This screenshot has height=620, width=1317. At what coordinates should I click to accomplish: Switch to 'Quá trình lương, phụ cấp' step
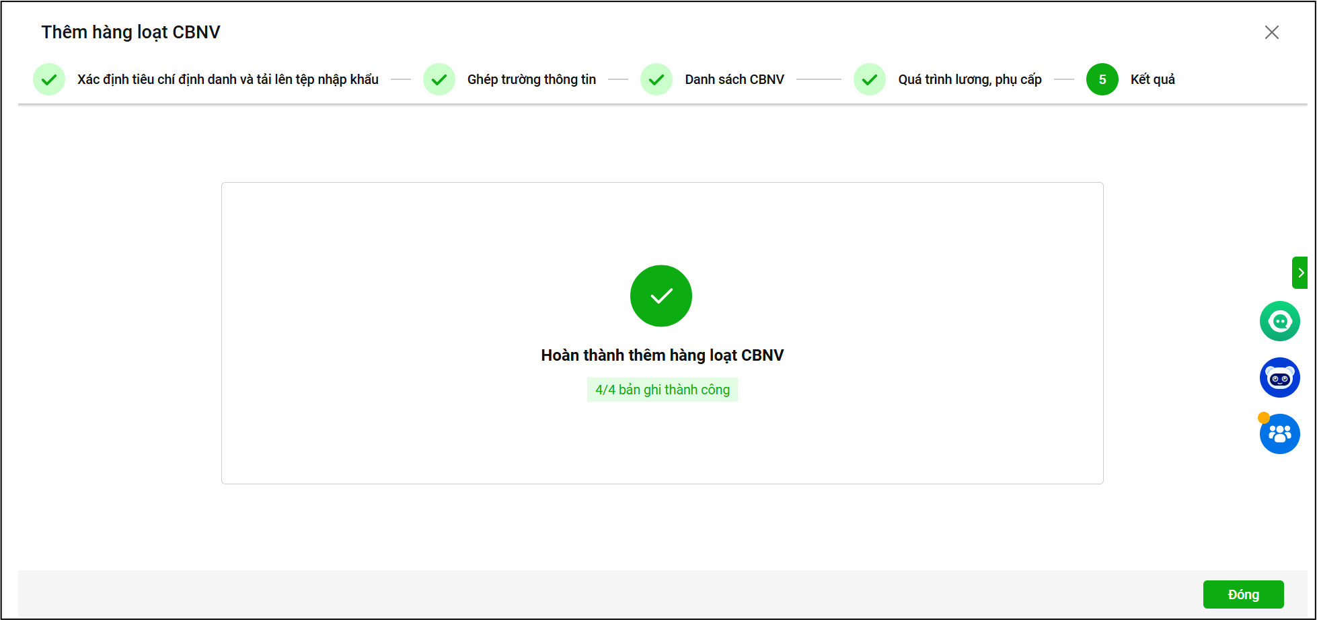pos(969,79)
